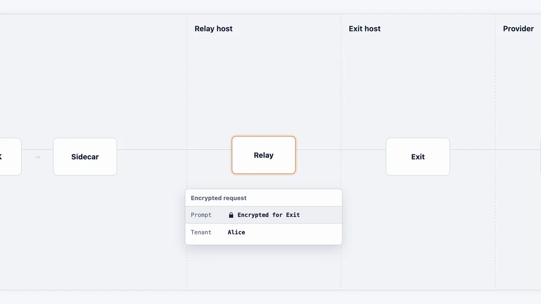Click the Exit host column label

click(365, 29)
